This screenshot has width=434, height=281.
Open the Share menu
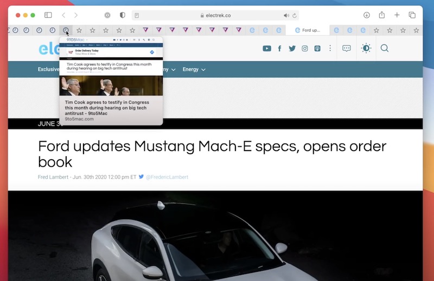[382, 15]
